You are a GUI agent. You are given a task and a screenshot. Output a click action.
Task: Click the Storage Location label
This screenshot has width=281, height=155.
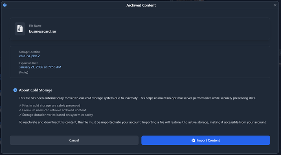[x=30, y=52]
